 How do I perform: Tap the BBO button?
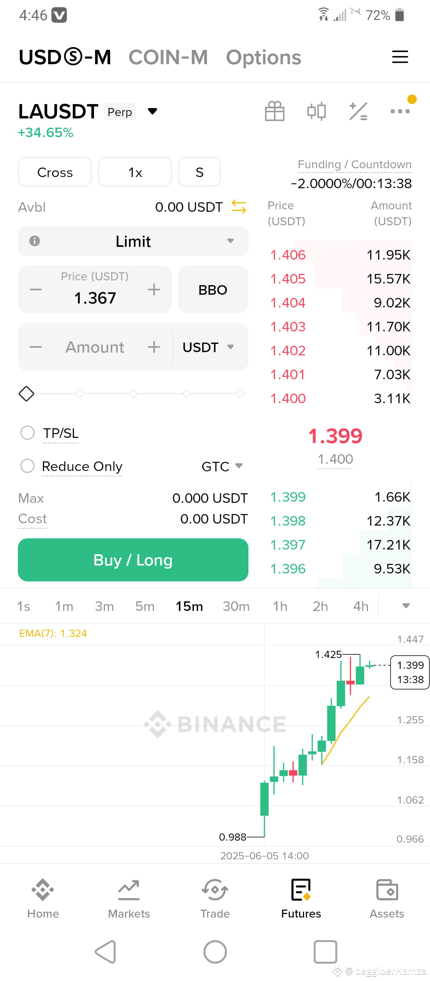[x=213, y=290]
